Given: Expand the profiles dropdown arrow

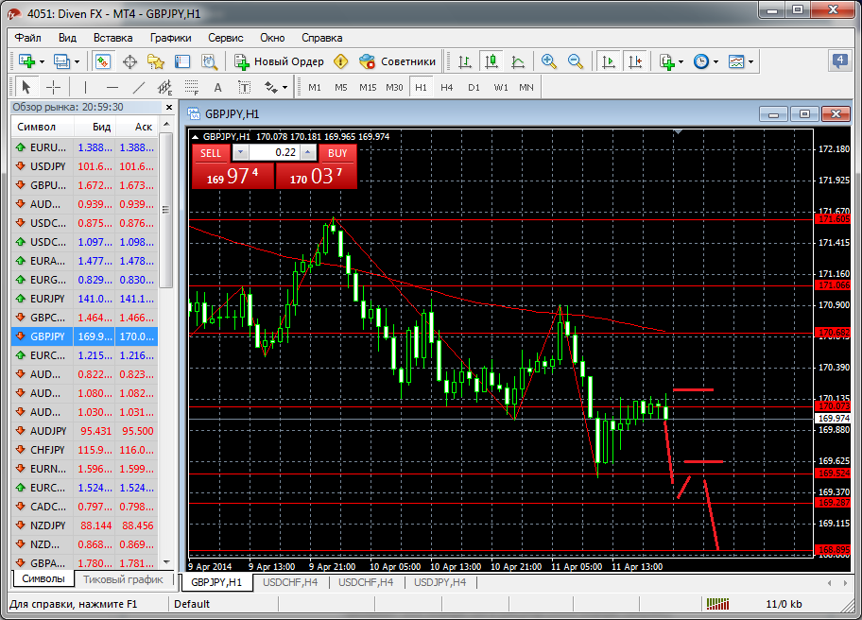Looking at the screenshot, I should click(77, 61).
